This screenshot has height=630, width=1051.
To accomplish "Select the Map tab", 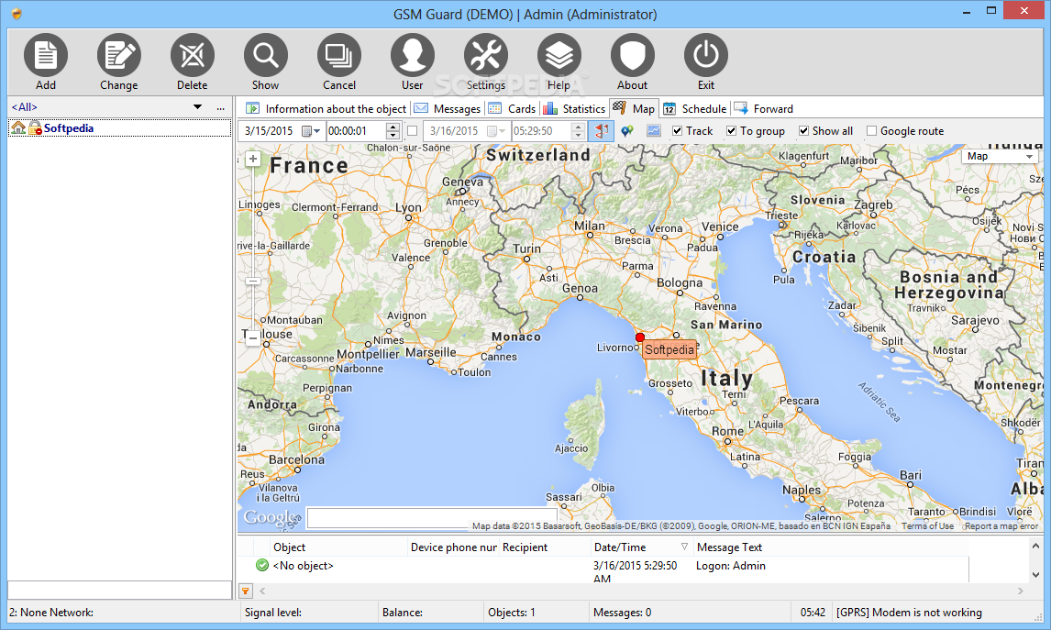I will [x=634, y=108].
